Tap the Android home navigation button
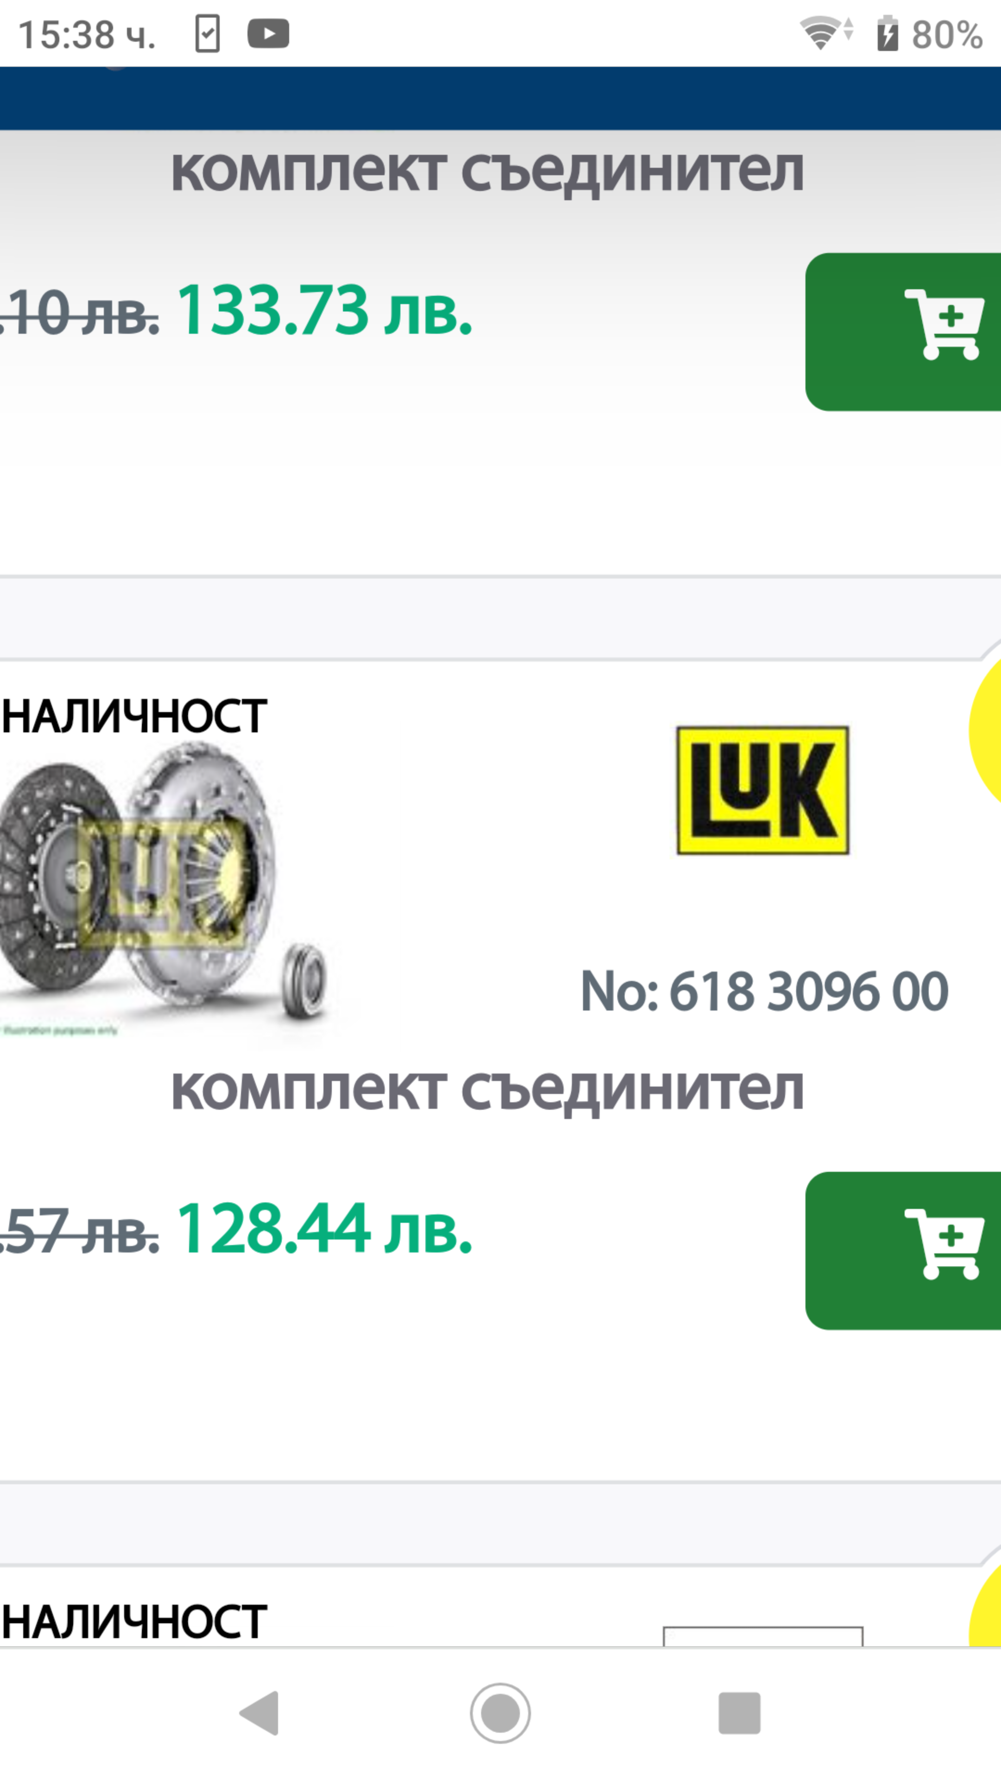The height and width of the screenshot is (1780, 1001). [500, 1713]
